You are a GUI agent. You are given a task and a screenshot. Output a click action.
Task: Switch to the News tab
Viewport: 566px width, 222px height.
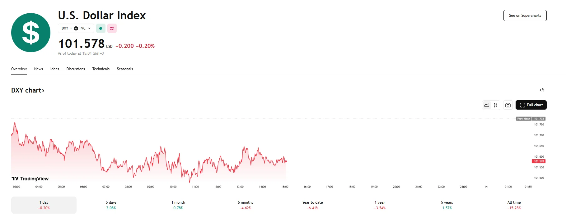coord(39,69)
